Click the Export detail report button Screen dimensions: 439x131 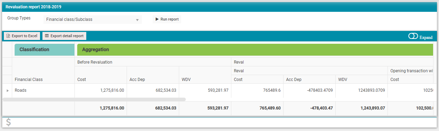pyautogui.click(x=64, y=36)
